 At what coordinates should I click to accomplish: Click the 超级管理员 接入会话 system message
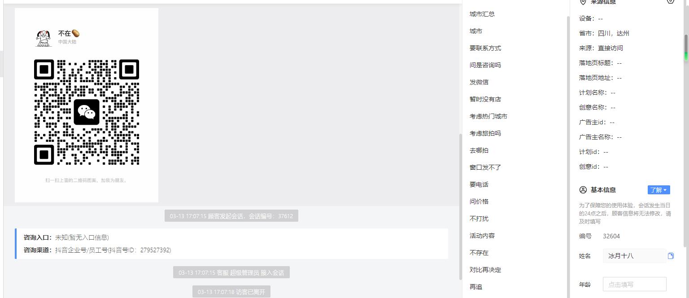(231, 272)
